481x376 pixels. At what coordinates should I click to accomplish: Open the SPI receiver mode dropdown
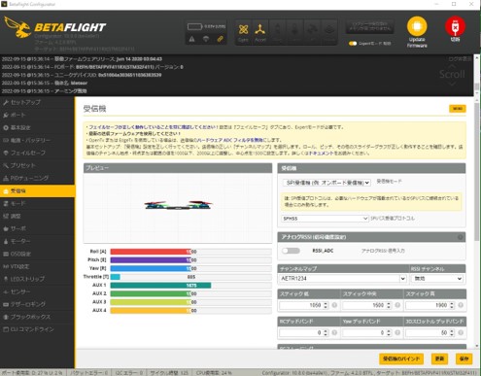click(326, 183)
